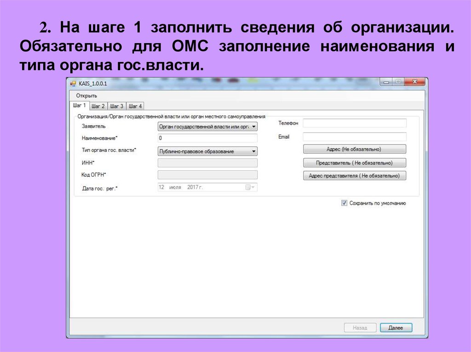471x352 pixels.
Task: Click the Телефон label
Action: tap(288, 123)
